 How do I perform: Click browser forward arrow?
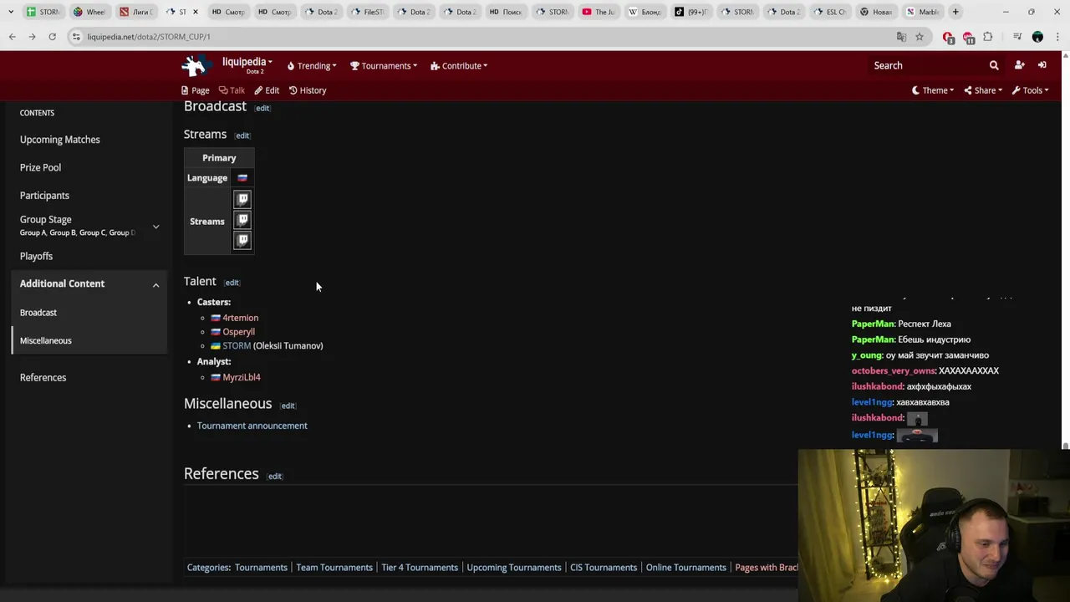(x=32, y=37)
